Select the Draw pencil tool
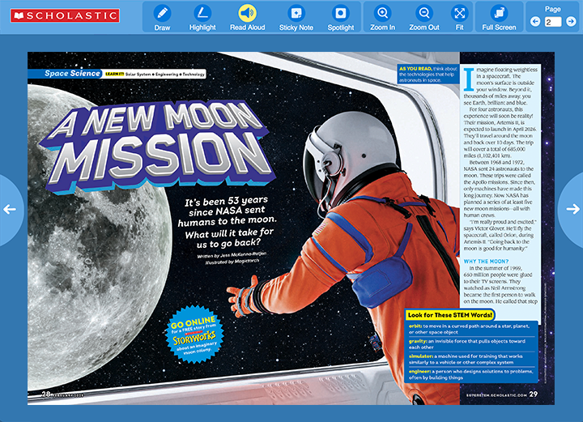This screenshot has width=583, height=422. click(x=162, y=18)
